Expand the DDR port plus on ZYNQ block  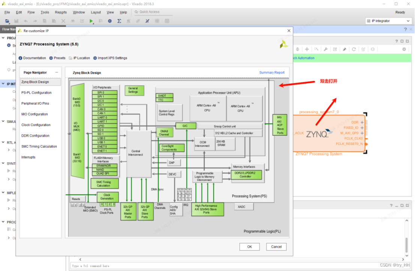click(362, 122)
